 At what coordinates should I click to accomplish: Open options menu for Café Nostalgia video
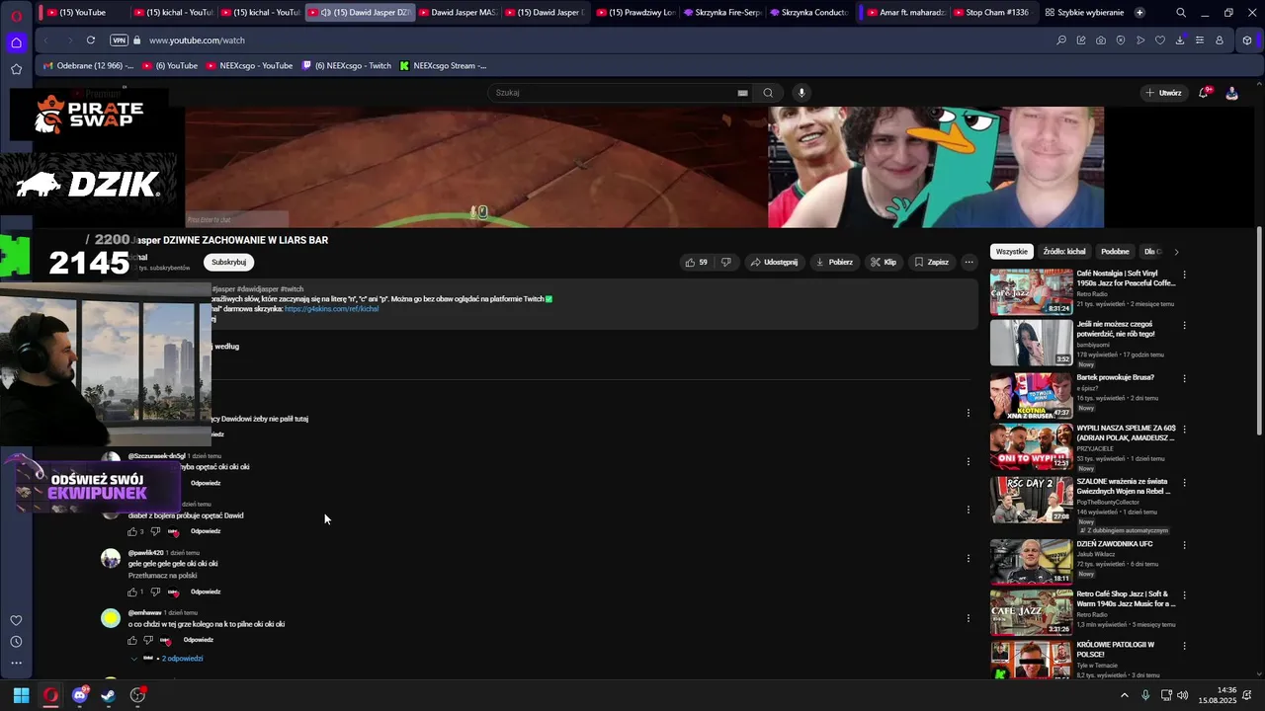(x=1184, y=275)
